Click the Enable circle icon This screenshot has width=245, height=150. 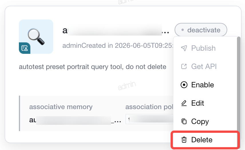pos(184,85)
